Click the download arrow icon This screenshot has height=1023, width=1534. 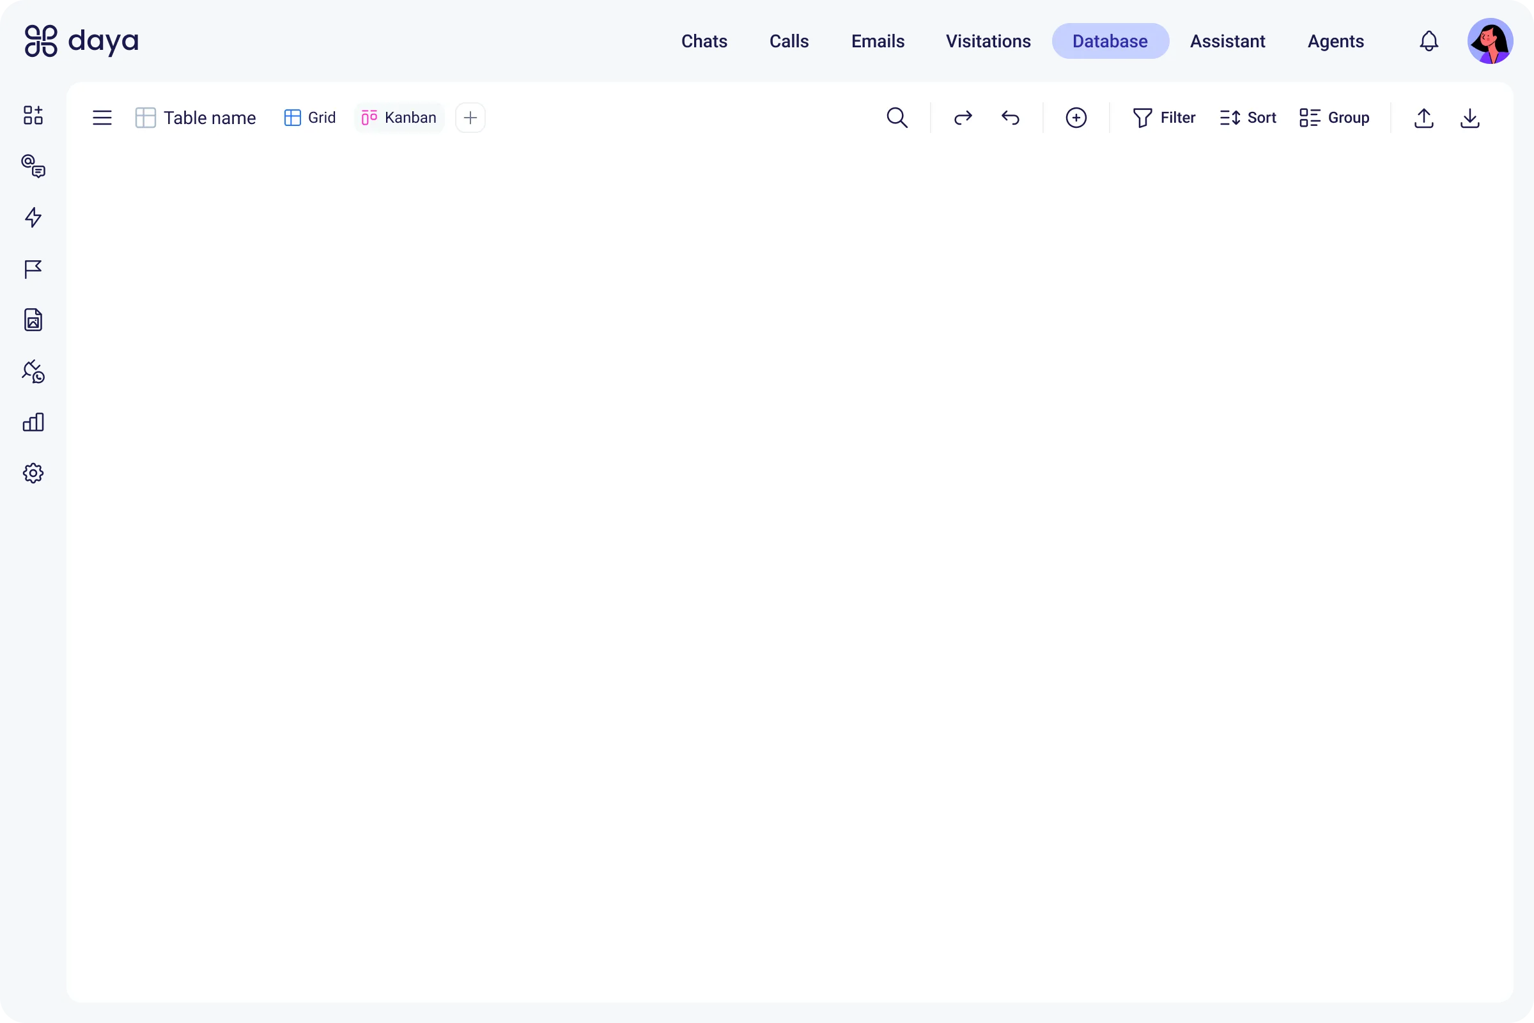(x=1470, y=118)
